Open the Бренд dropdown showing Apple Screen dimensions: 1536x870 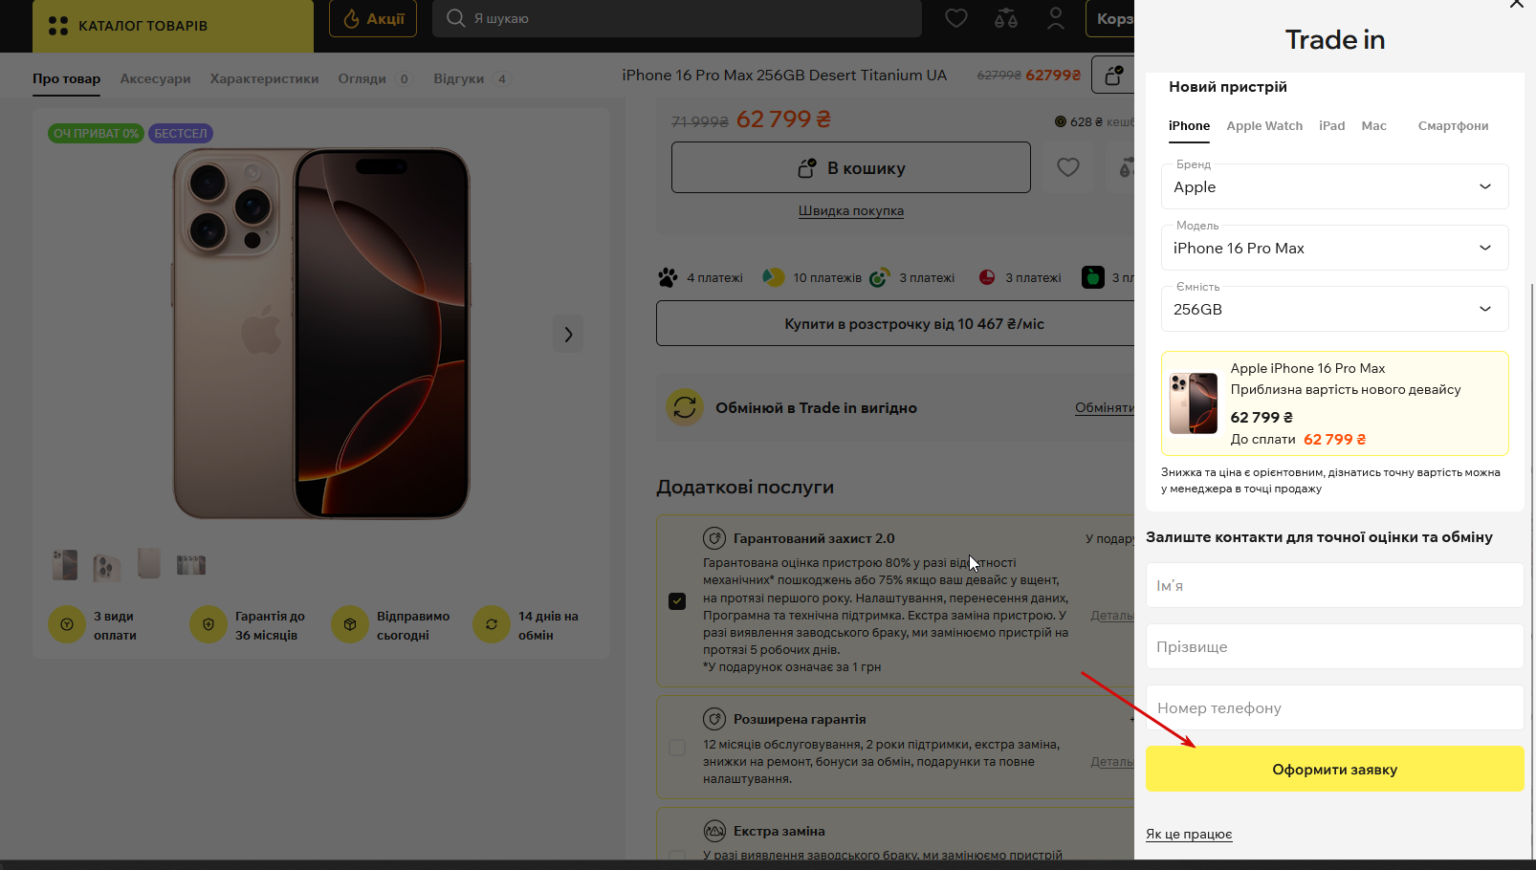1335,186
